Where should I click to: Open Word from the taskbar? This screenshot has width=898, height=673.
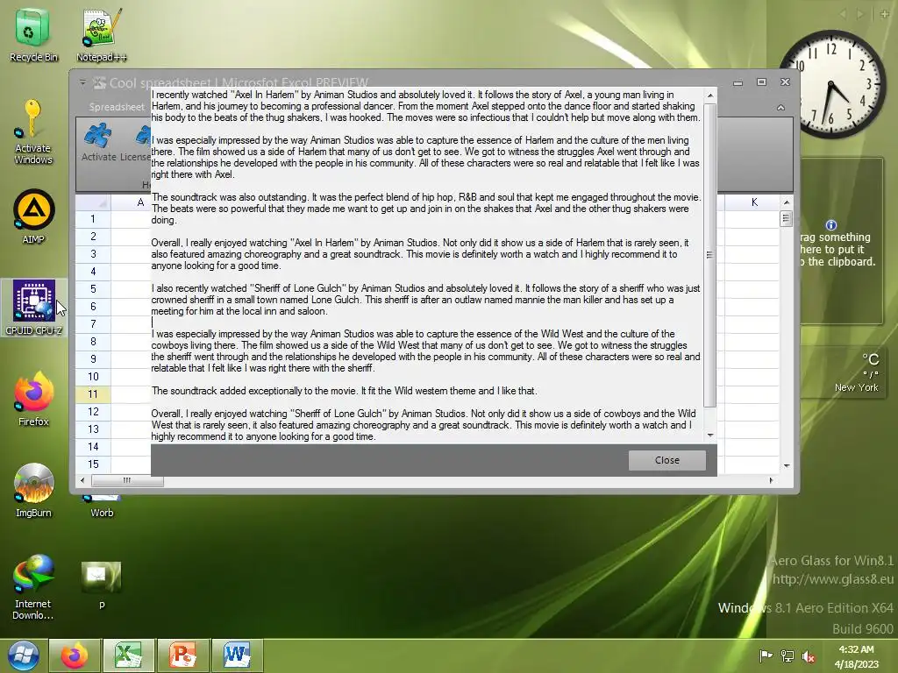[x=236, y=655]
